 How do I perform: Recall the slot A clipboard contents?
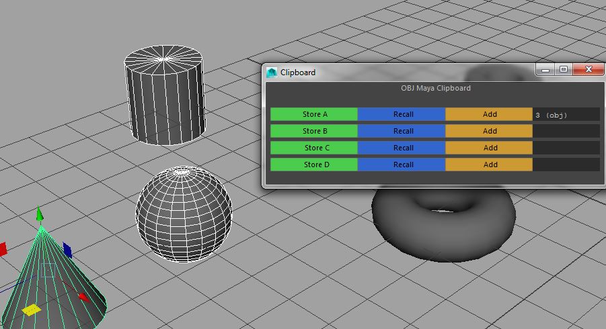click(402, 114)
